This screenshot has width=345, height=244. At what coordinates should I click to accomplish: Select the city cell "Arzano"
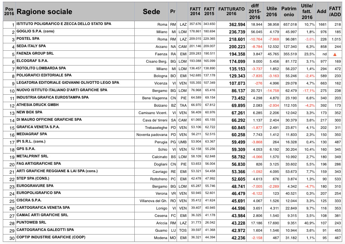tap(161, 47)
